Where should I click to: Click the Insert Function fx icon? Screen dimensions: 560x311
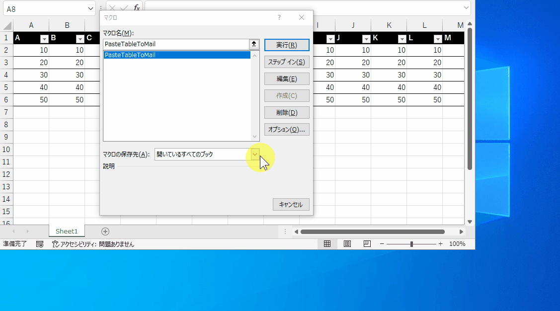[137, 7]
